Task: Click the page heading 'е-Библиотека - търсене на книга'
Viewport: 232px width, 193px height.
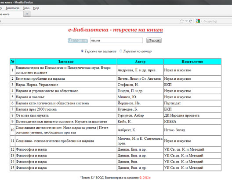Action: pos(116,30)
